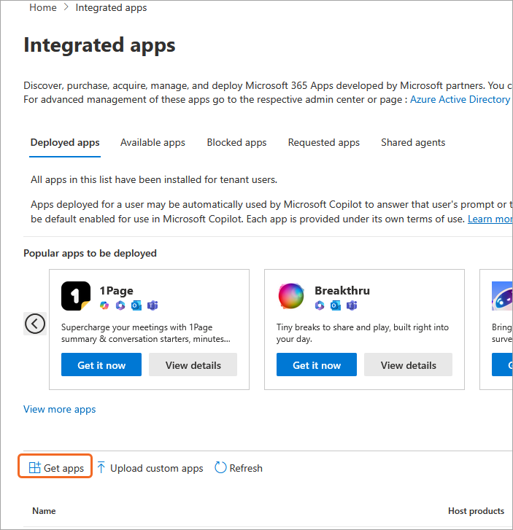
Task: Click the 1Page app logo icon
Action: [76, 297]
